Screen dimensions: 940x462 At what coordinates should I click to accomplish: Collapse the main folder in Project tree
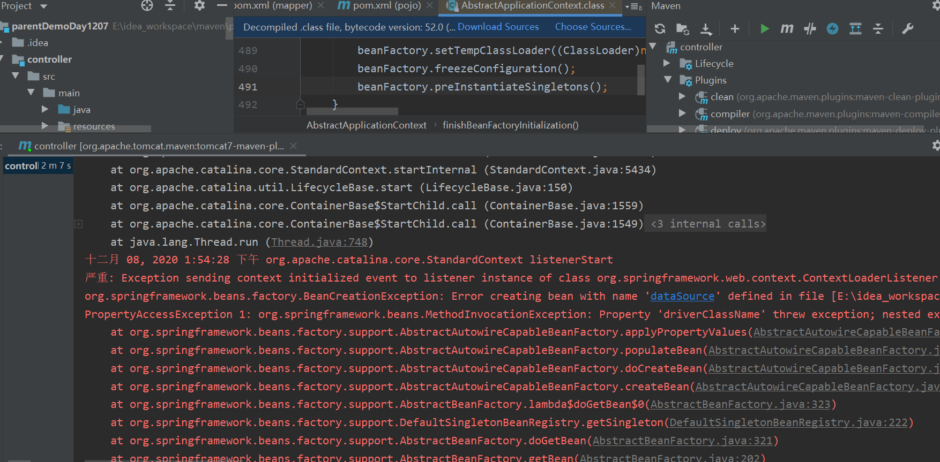pos(31,93)
